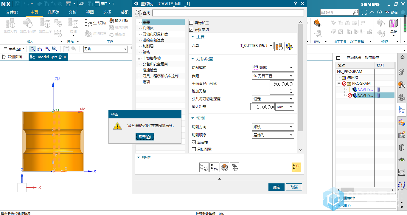Open the 菜单(M) dropdown menu
The width and height of the screenshot is (407, 215).
click(x=15, y=49)
